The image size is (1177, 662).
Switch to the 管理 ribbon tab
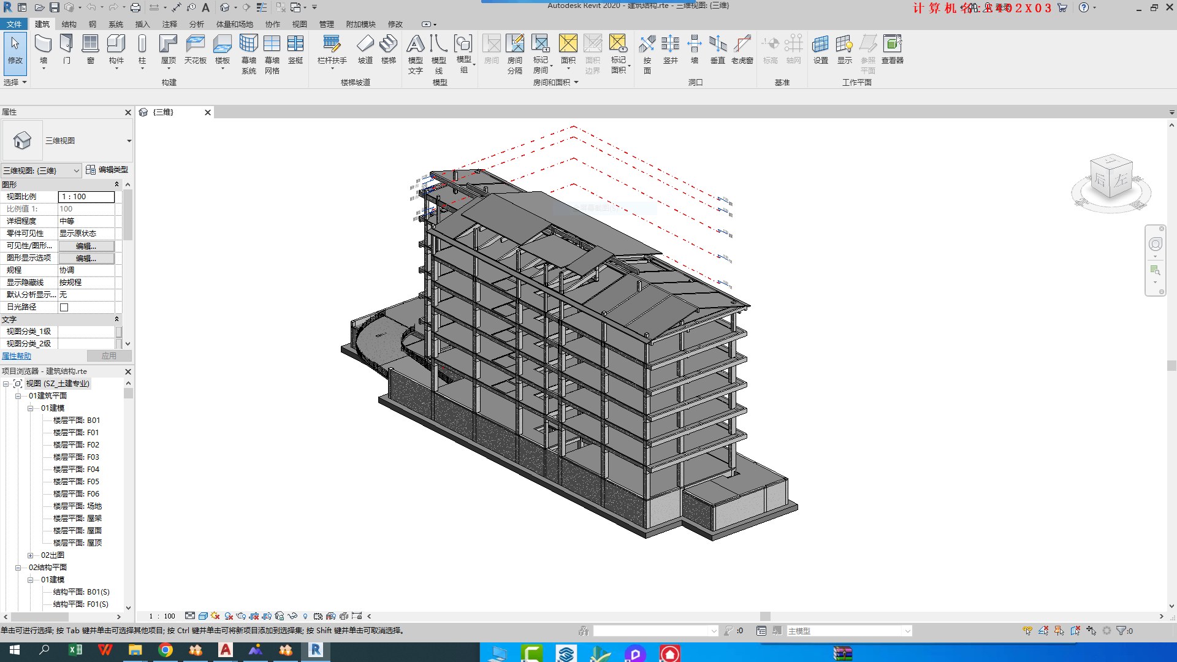[x=326, y=25]
